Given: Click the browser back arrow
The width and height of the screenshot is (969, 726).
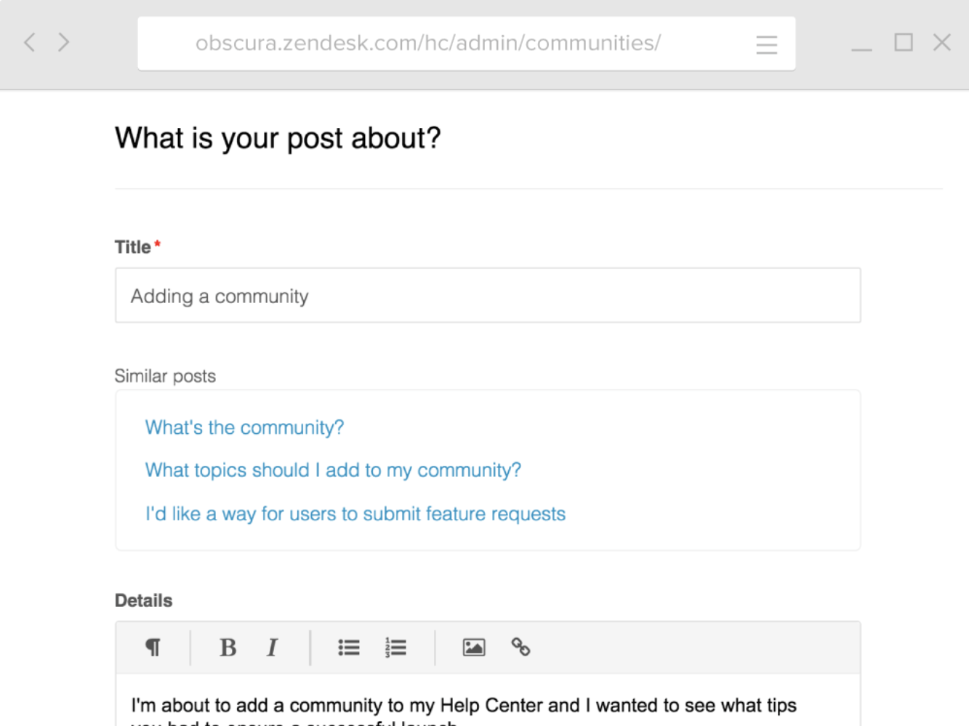Looking at the screenshot, I should pyautogui.click(x=29, y=42).
